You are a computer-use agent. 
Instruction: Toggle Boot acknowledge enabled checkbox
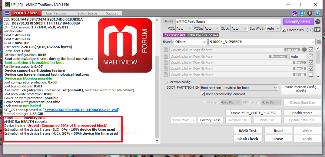[x=203, y=94]
